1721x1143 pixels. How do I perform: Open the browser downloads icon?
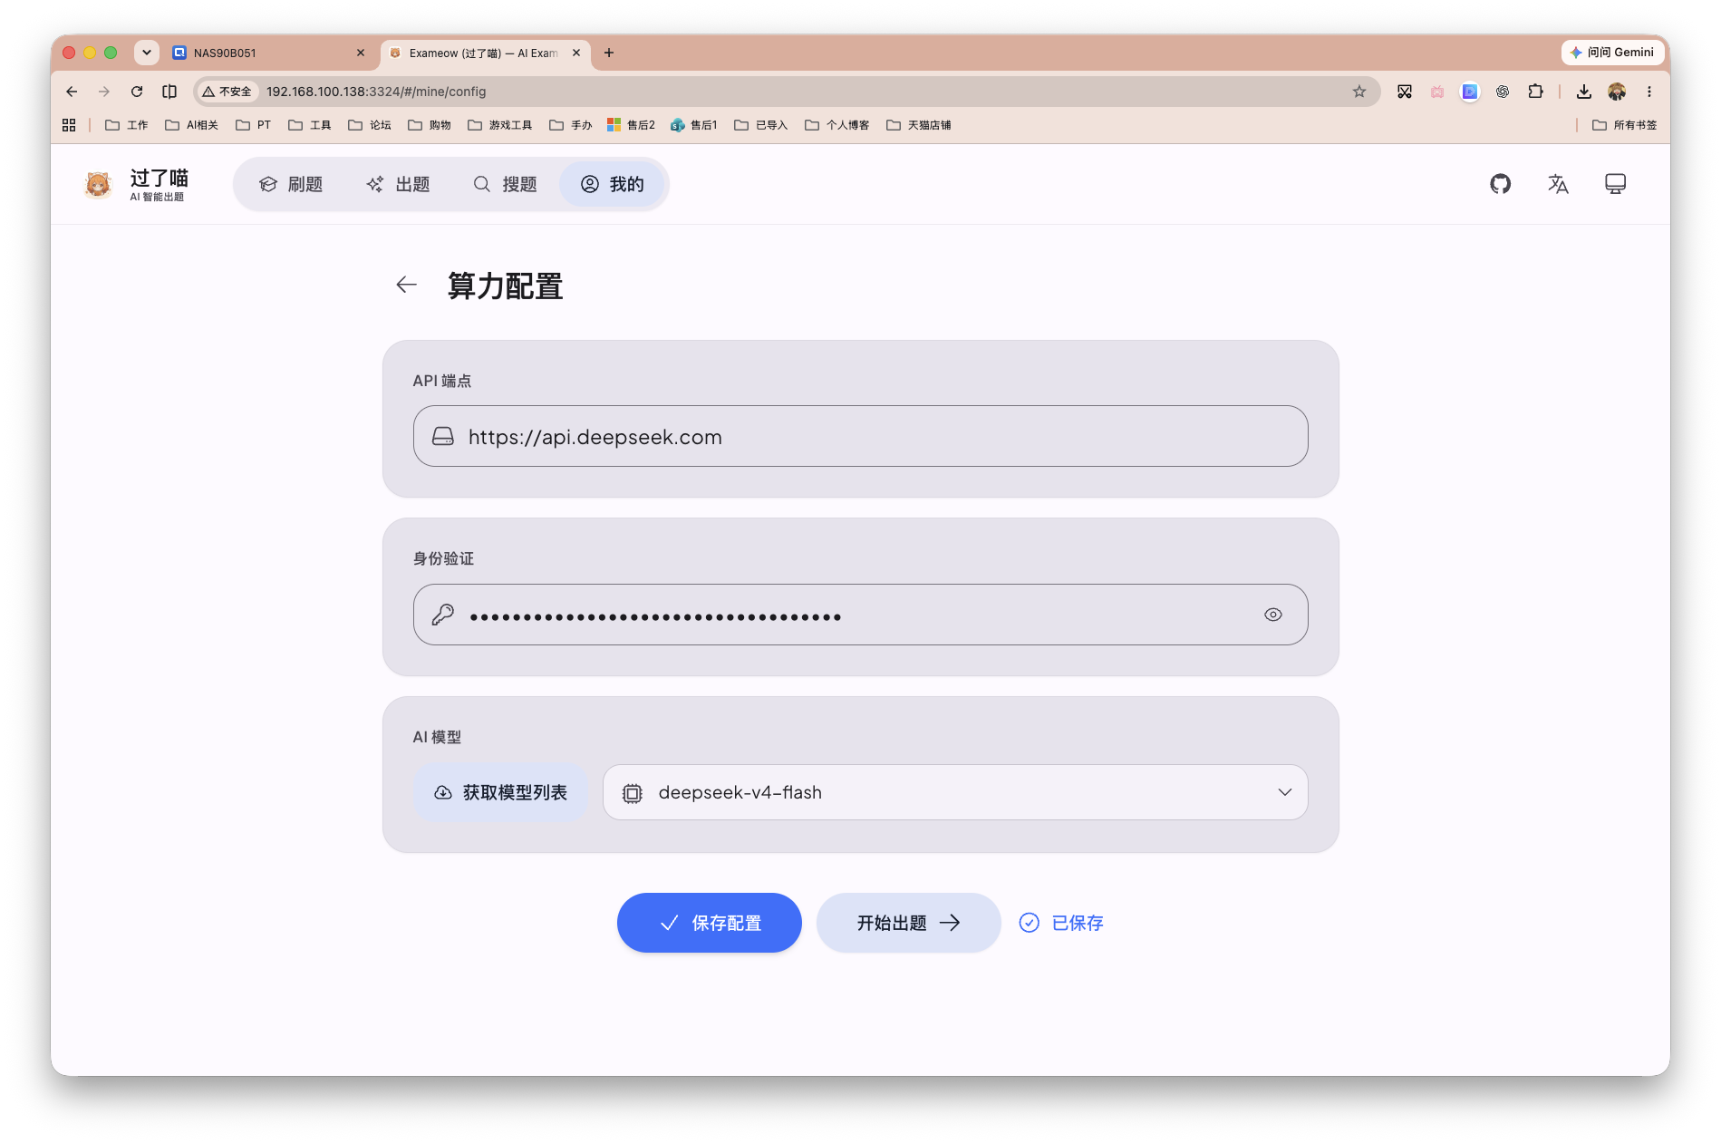1584,92
